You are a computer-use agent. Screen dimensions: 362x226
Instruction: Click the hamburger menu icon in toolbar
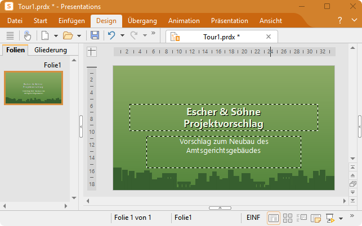point(10,35)
